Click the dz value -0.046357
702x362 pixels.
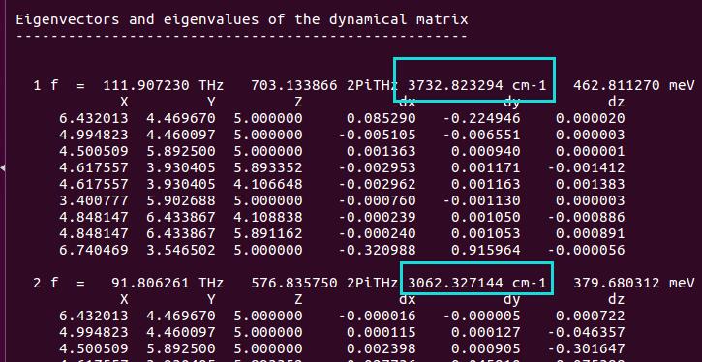(x=586, y=332)
